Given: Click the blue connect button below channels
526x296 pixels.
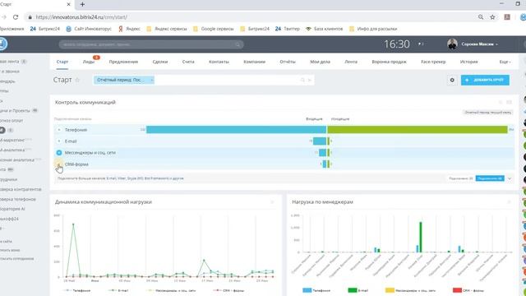Looking at the screenshot, I should [490, 178].
